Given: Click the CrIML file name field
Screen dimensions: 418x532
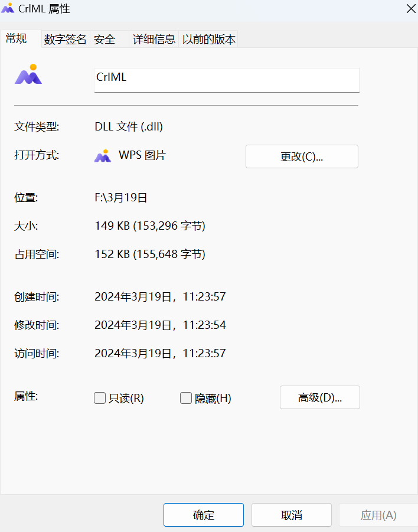Looking at the screenshot, I should pyautogui.click(x=227, y=80).
